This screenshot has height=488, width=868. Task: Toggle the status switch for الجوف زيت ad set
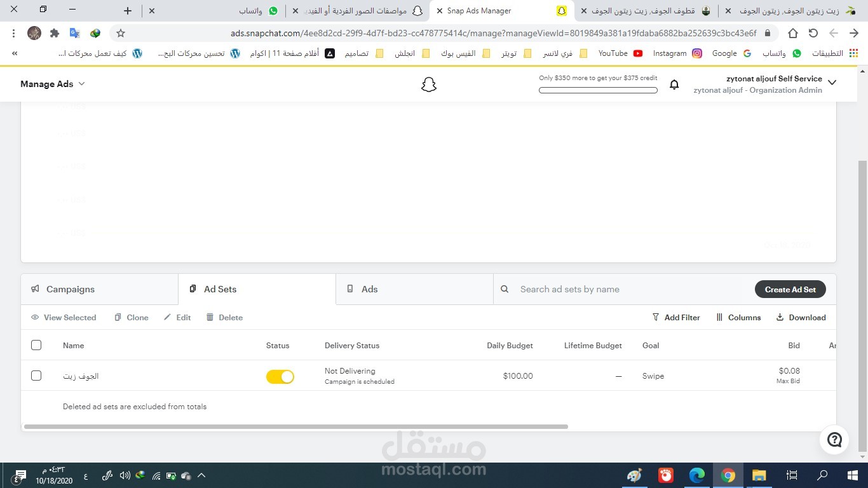point(280,377)
